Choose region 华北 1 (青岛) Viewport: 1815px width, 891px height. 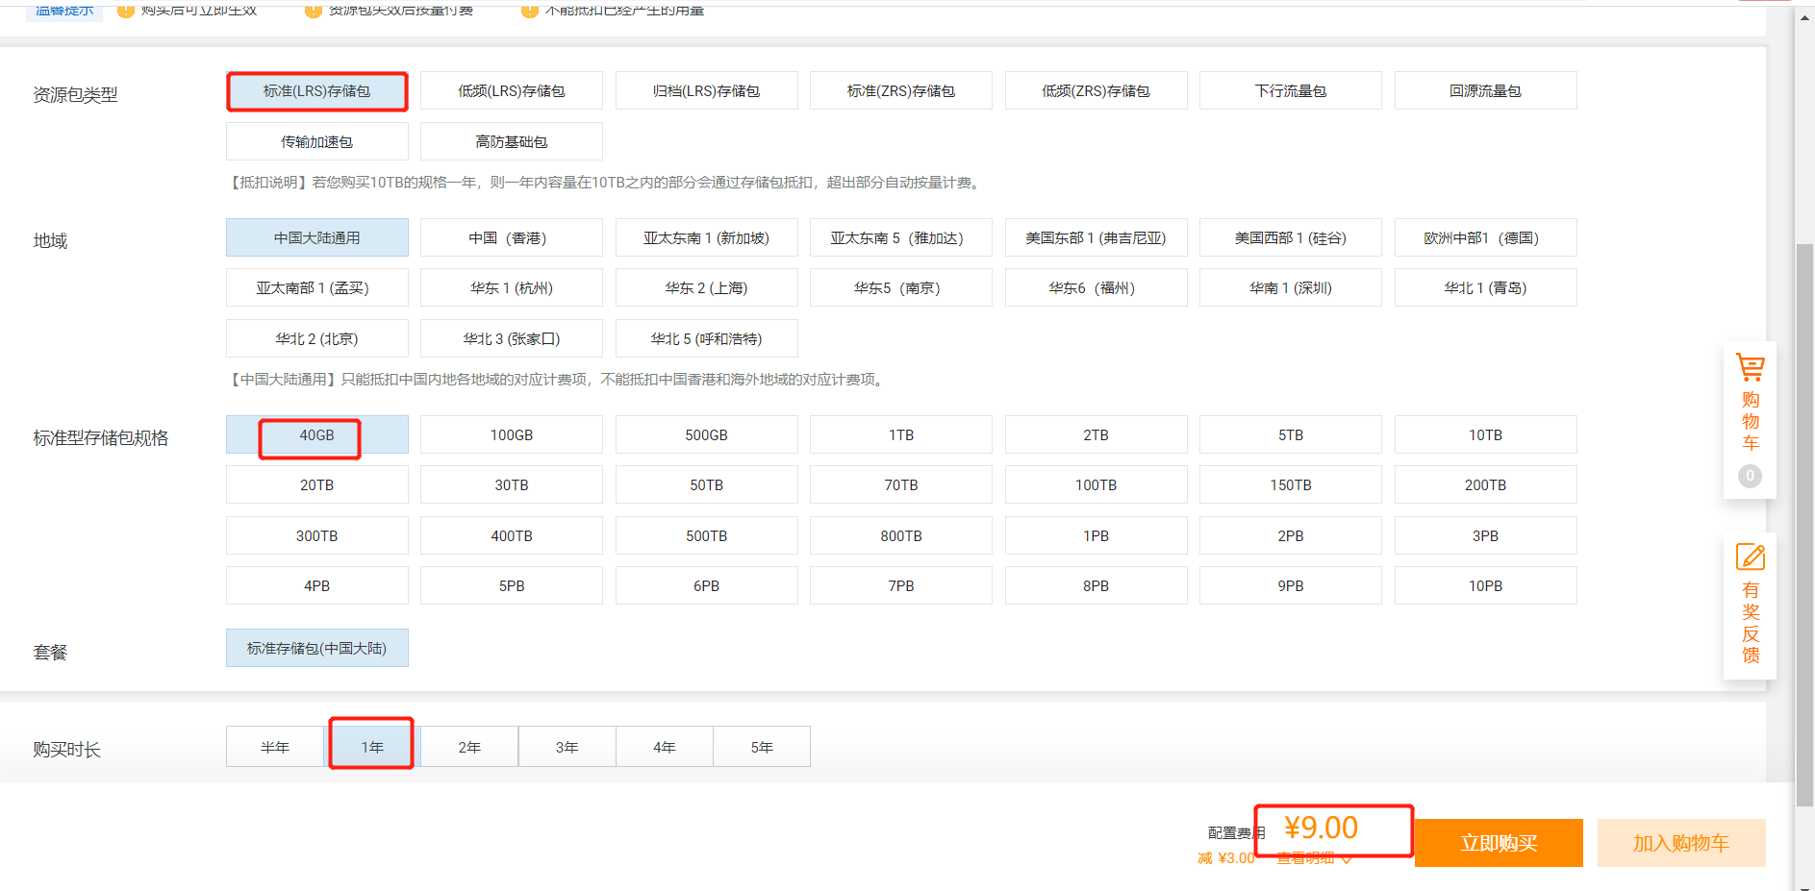pyautogui.click(x=1486, y=287)
